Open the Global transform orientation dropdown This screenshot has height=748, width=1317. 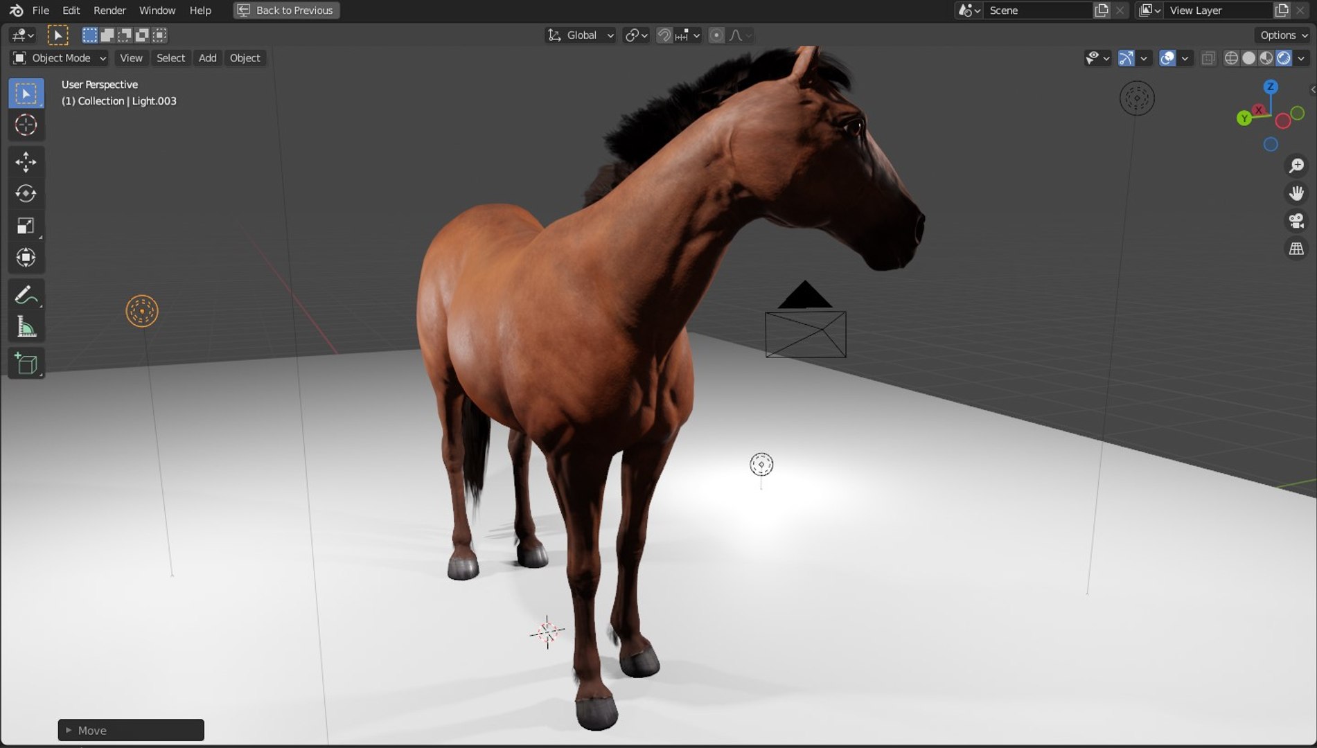click(x=581, y=35)
